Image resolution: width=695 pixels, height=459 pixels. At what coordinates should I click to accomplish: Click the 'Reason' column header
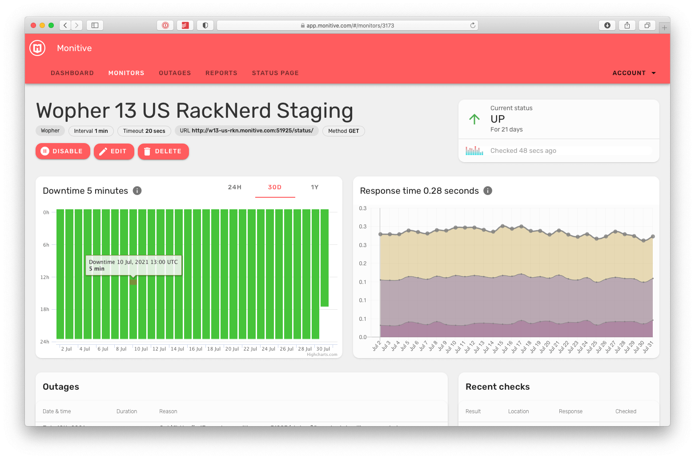(168, 411)
